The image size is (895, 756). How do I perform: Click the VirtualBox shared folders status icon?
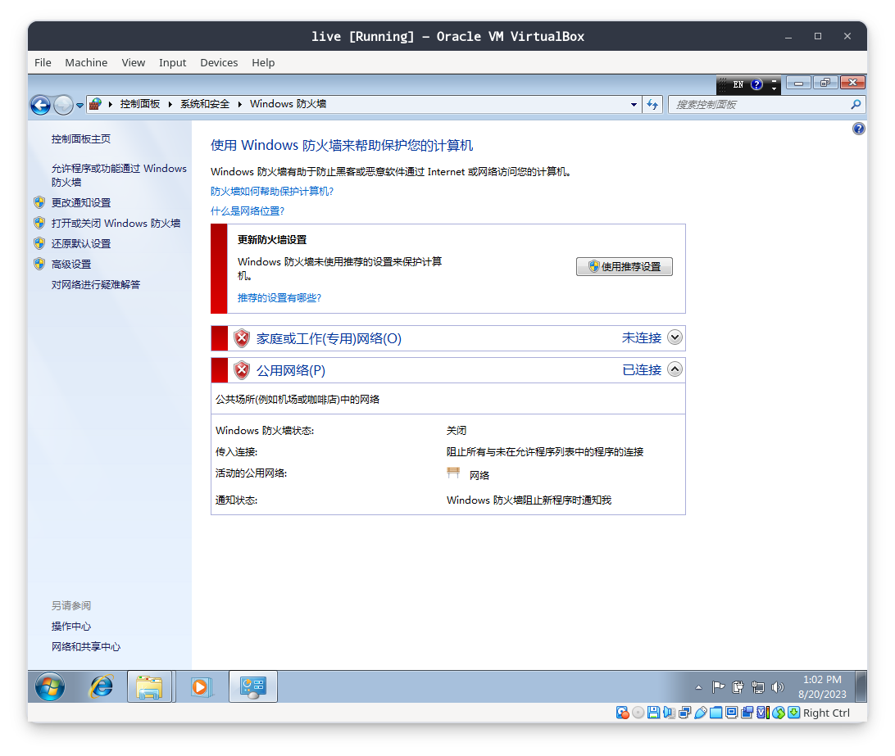click(x=716, y=713)
